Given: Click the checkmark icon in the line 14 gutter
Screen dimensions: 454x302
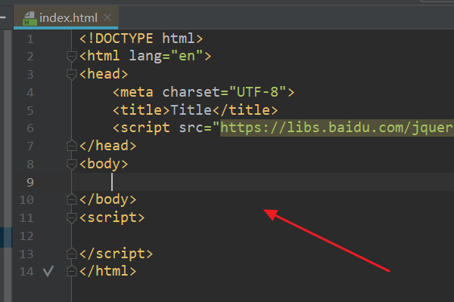Looking at the screenshot, I should pos(48,271).
